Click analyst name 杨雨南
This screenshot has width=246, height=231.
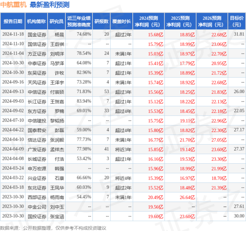pos(57,197)
